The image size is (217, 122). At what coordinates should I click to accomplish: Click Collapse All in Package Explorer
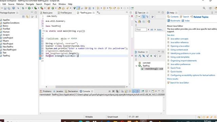point(23,17)
